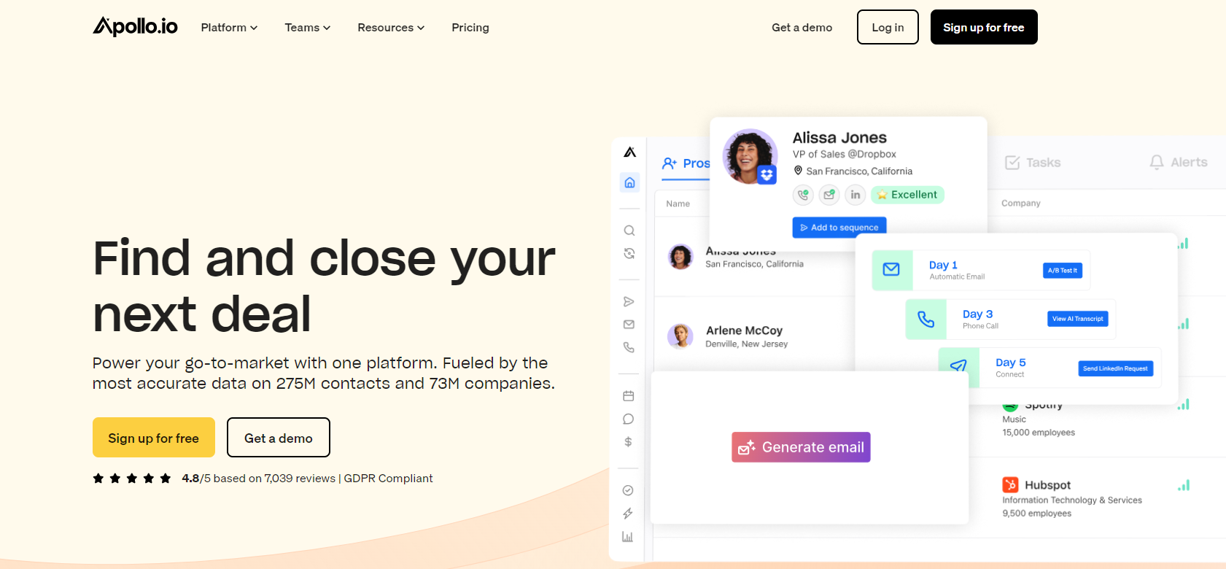Open the Alerts tab
This screenshot has width=1226, height=569.
[x=1178, y=163]
